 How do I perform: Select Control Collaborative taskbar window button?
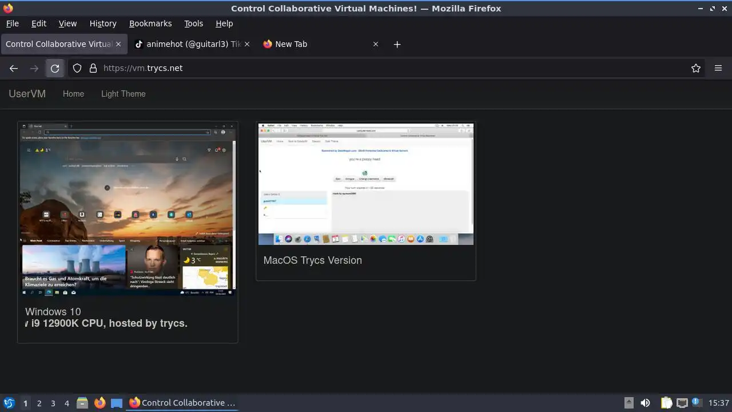[183, 403]
